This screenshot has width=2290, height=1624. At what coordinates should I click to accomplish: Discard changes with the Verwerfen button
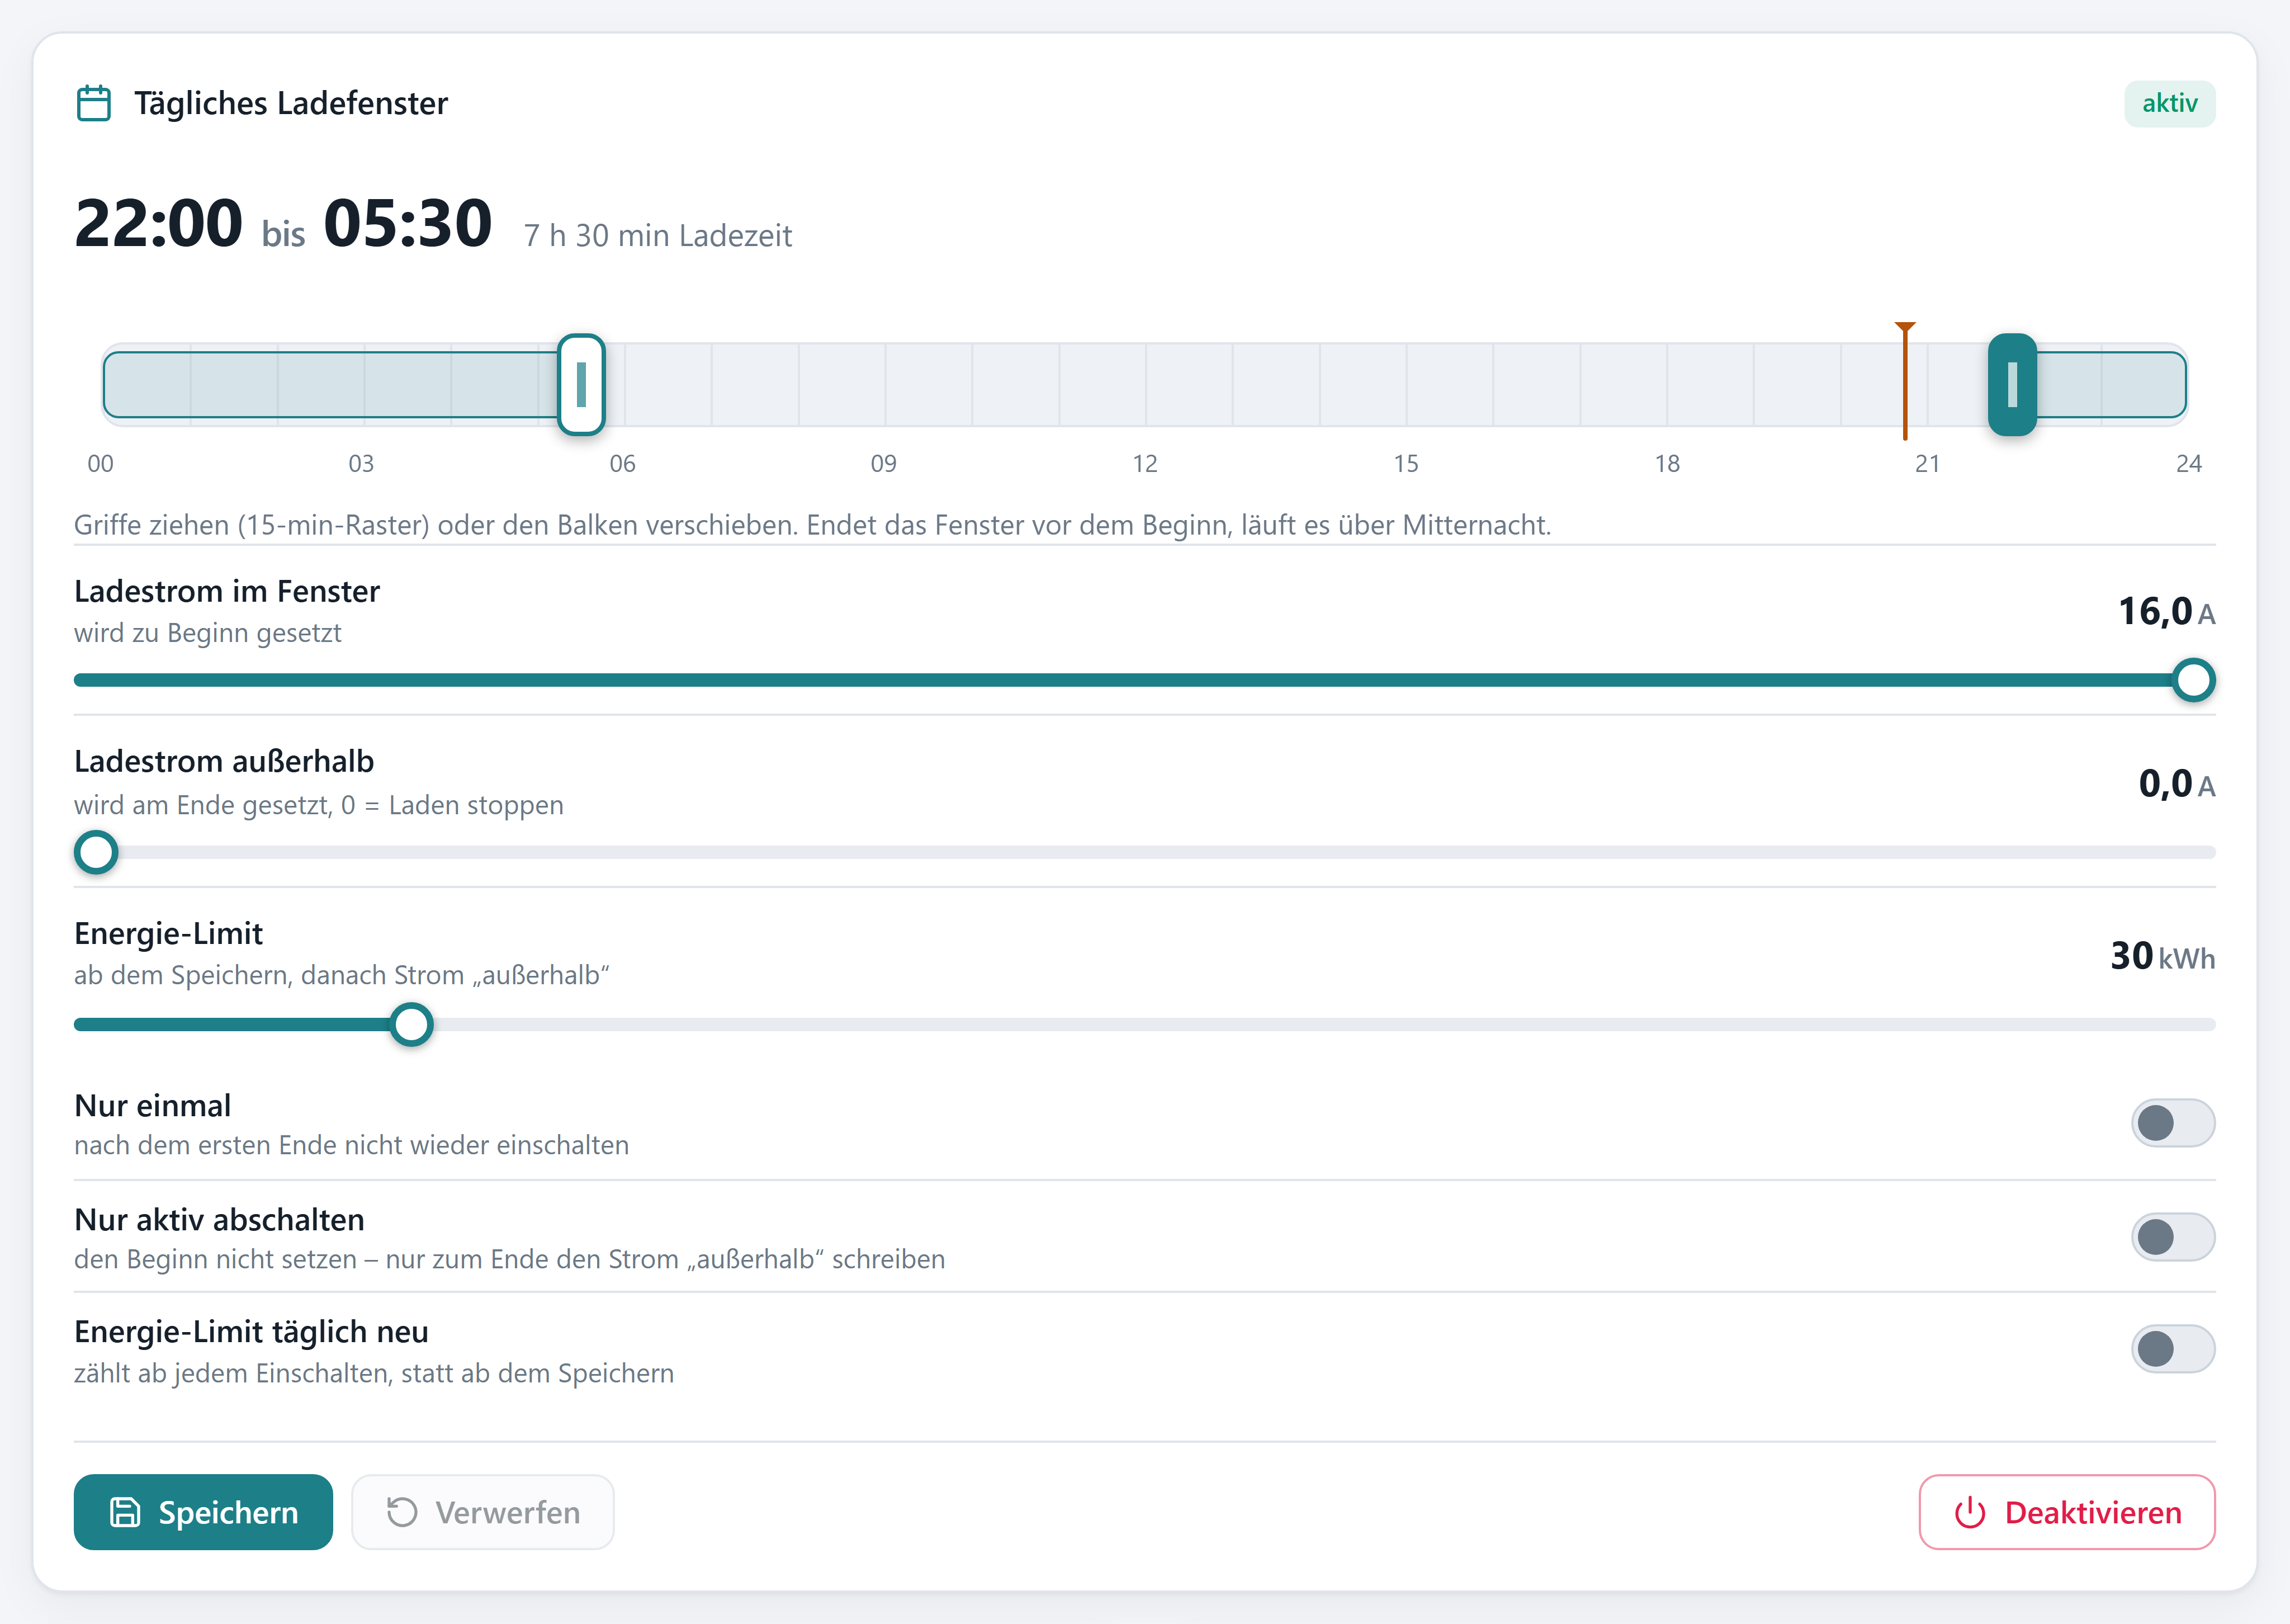pos(483,1512)
